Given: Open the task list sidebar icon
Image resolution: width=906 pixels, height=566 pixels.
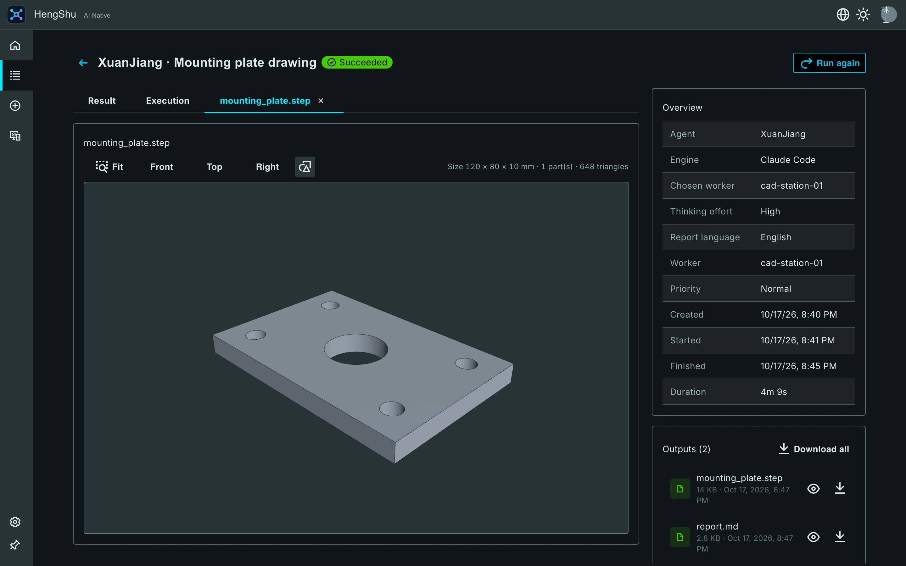Looking at the screenshot, I should click(x=15, y=75).
